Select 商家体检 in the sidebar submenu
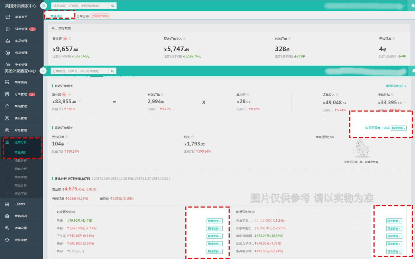The height and width of the screenshot is (259, 415). click(20, 177)
